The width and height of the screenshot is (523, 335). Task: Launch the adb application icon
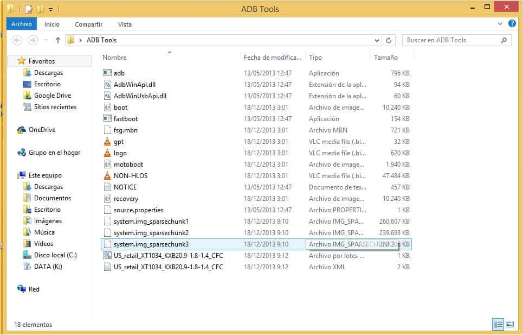[x=108, y=73]
